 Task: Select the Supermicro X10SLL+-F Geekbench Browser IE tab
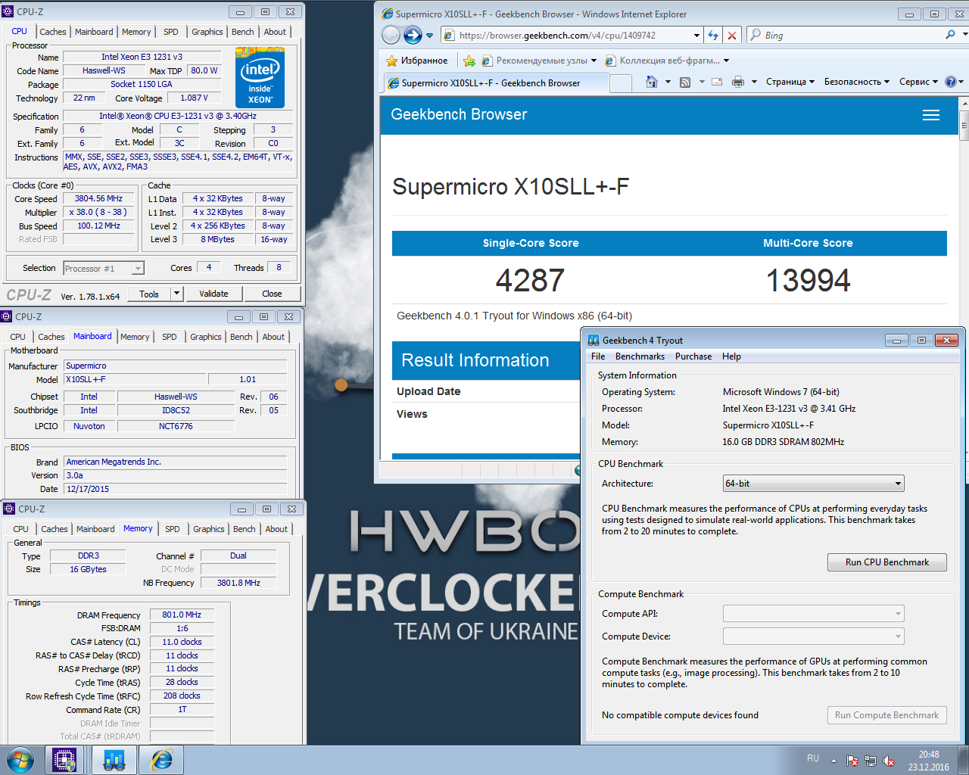[496, 83]
